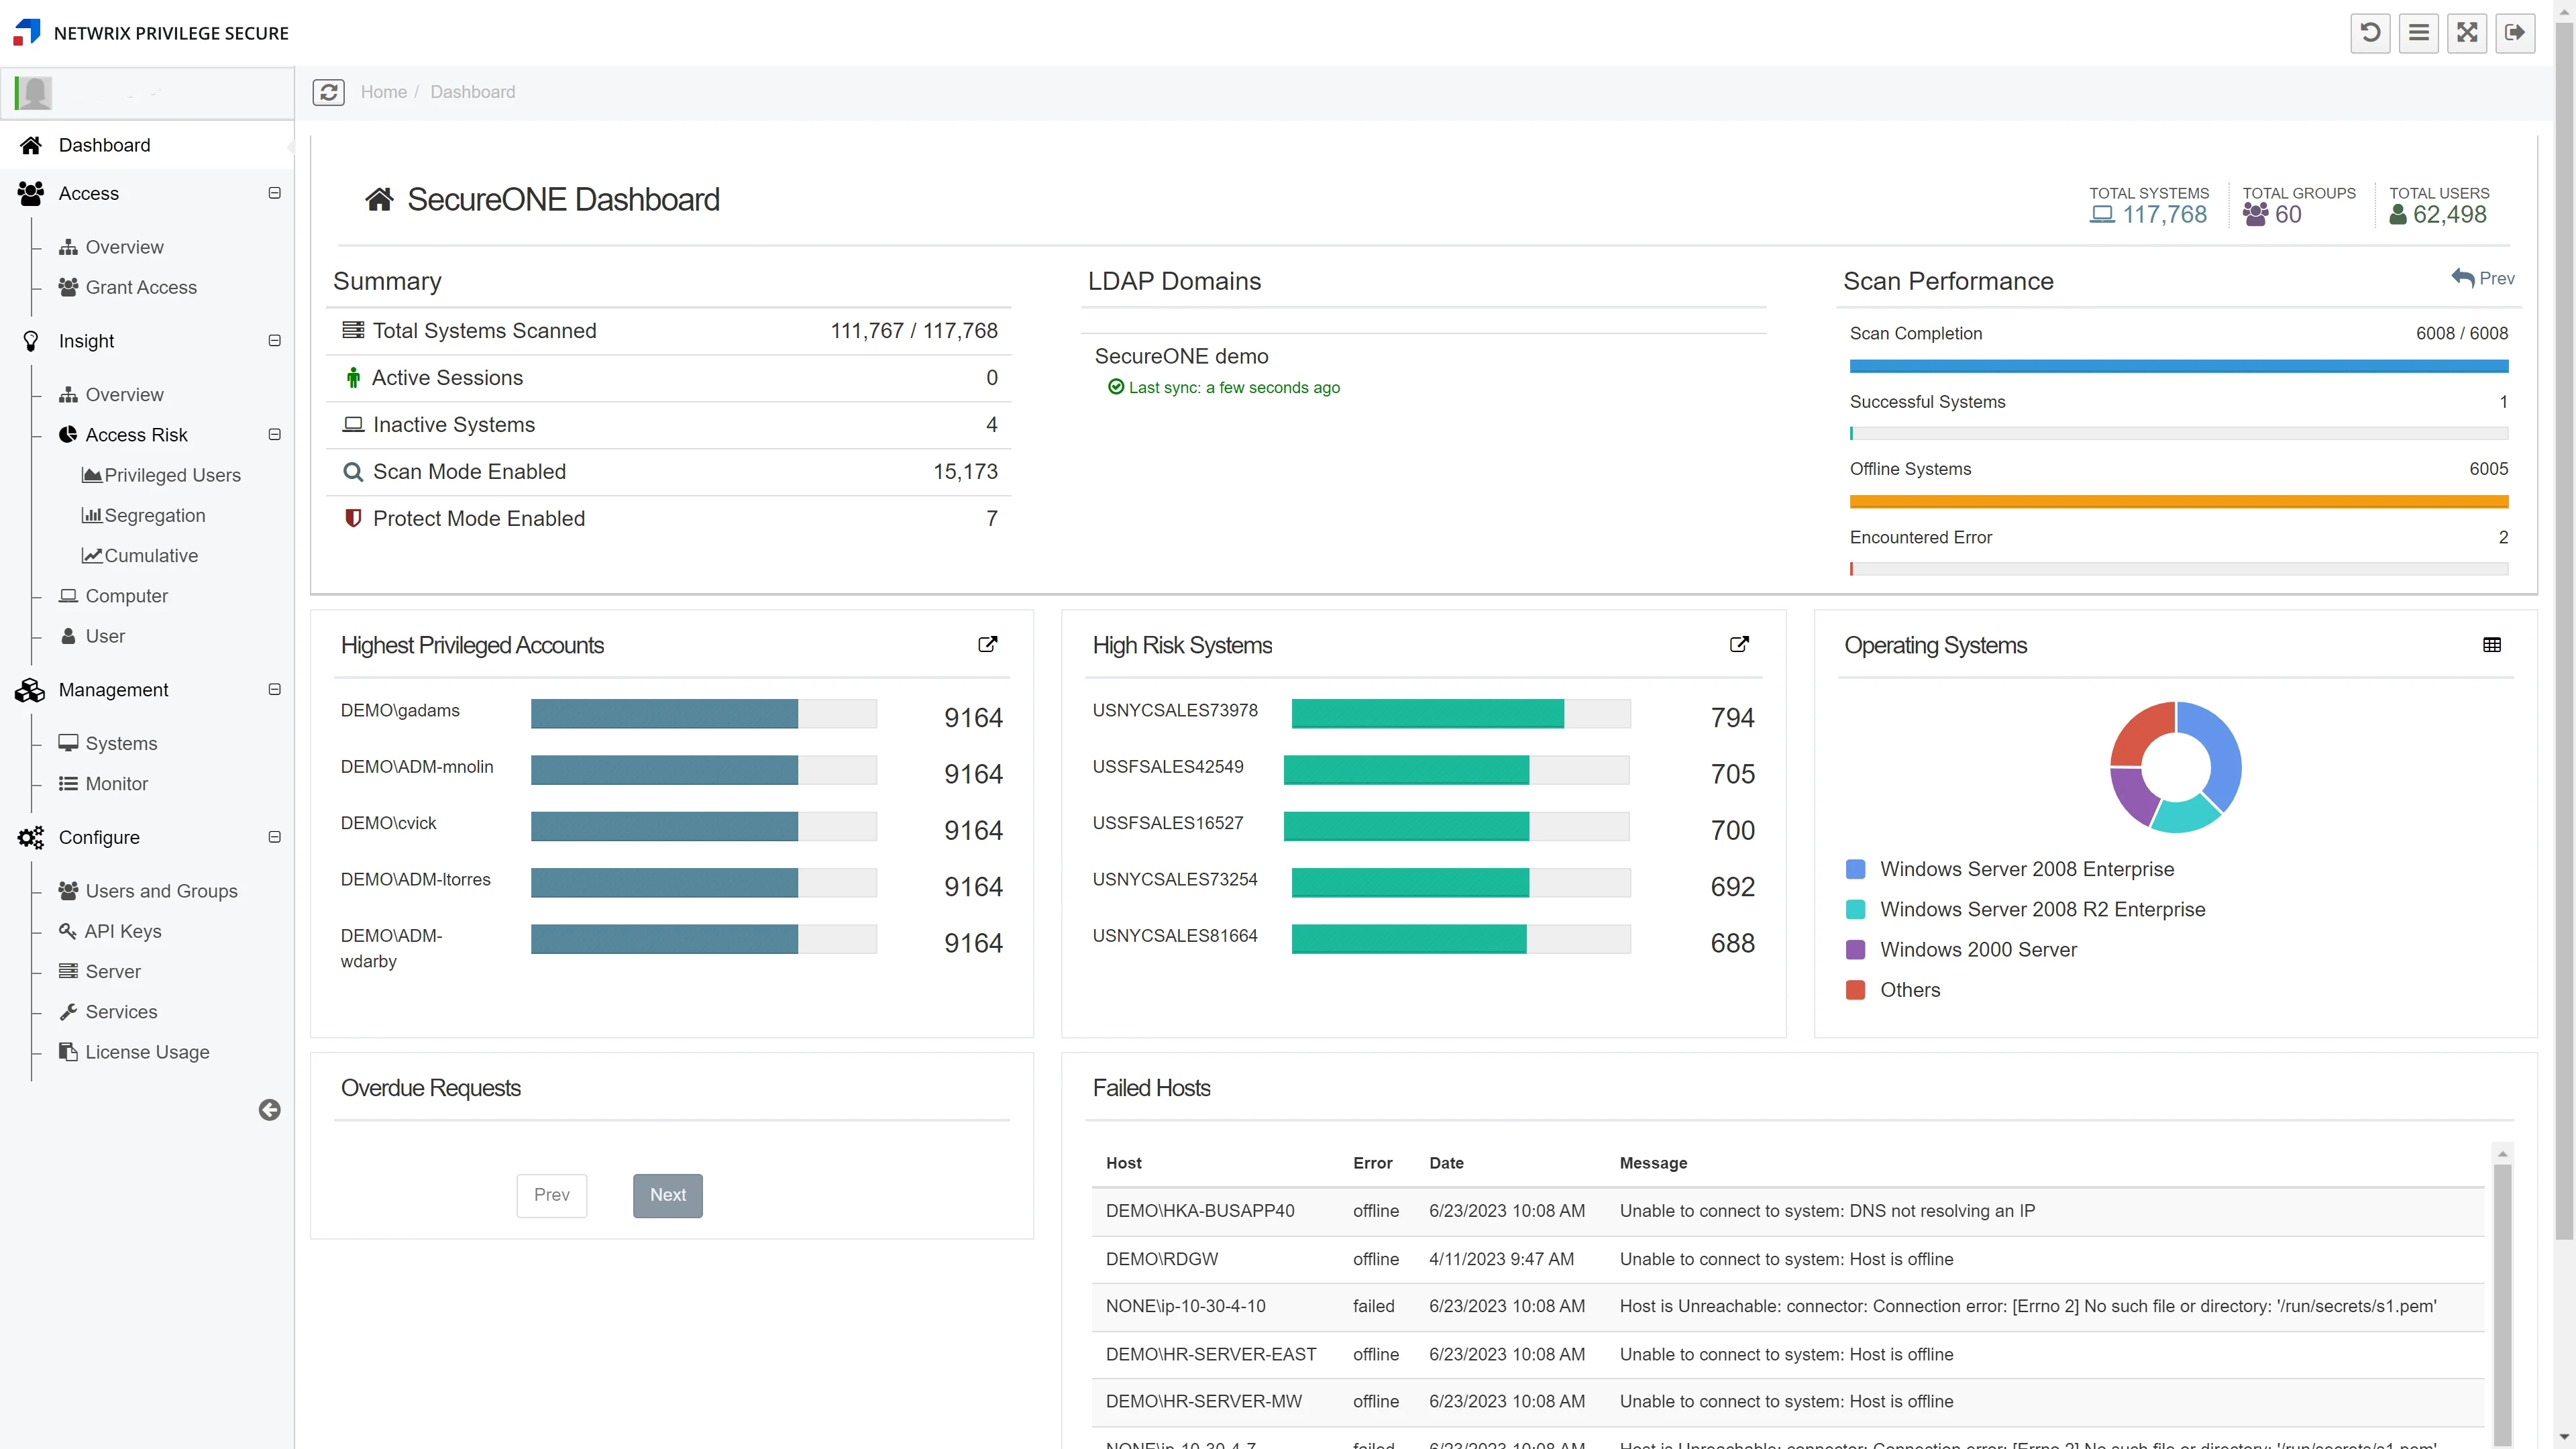Image resolution: width=2576 pixels, height=1449 pixels.
Task: Collapse the Configure section in sidebar
Action: tap(274, 837)
